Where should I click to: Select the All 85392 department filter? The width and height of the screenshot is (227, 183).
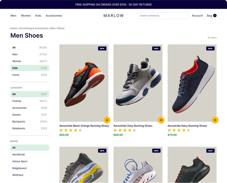coord(30,48)
